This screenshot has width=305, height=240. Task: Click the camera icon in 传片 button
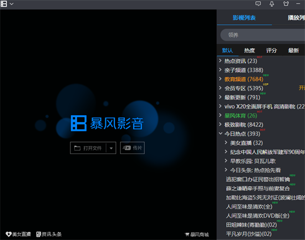tap(126, 148)
